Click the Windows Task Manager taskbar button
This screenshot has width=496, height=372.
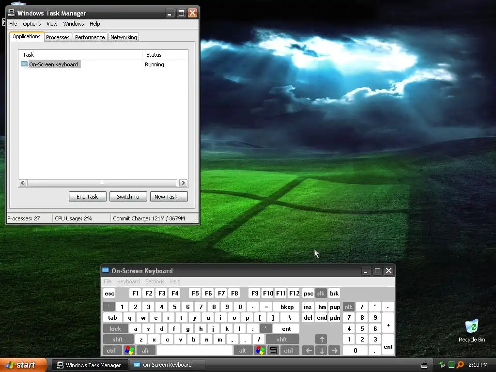click(90, 365)
